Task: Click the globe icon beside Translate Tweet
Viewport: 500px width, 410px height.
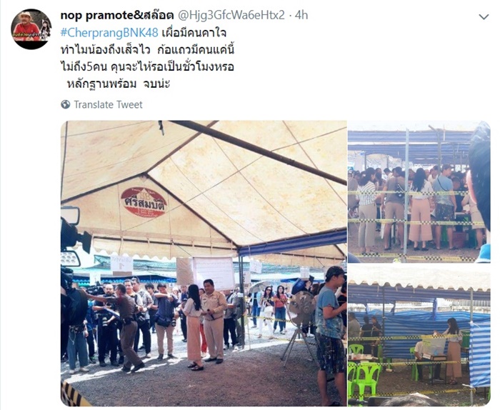Action: click(x=66, y=104)
